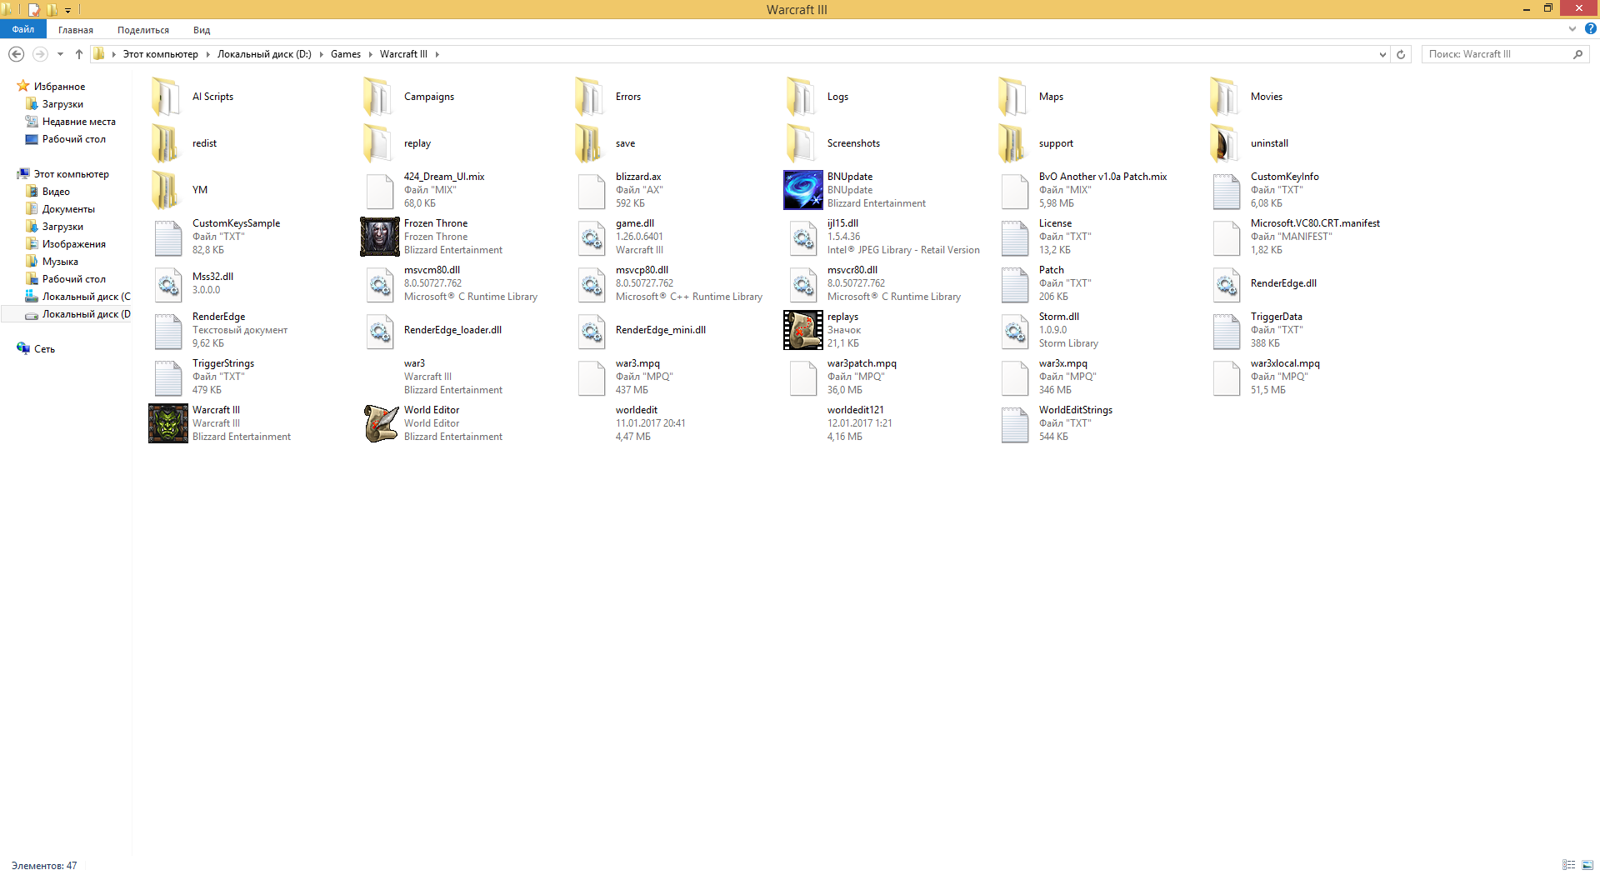The image size is (1600, 875).
Task: Click the Back navigation arrow
Action: [16, 54]
